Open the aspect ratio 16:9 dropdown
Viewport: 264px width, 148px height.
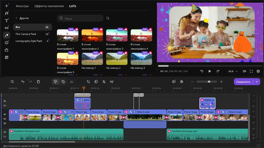[233, 71]
